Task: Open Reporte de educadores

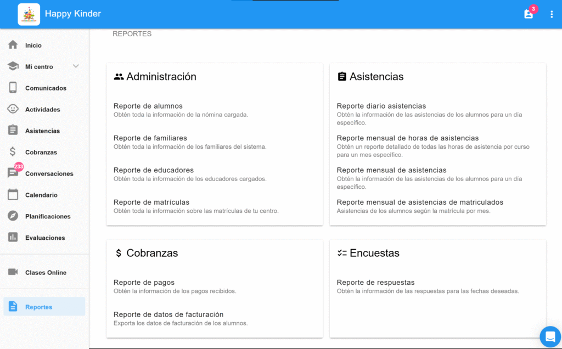Action: pyautogui.click(x=154, y=170)
